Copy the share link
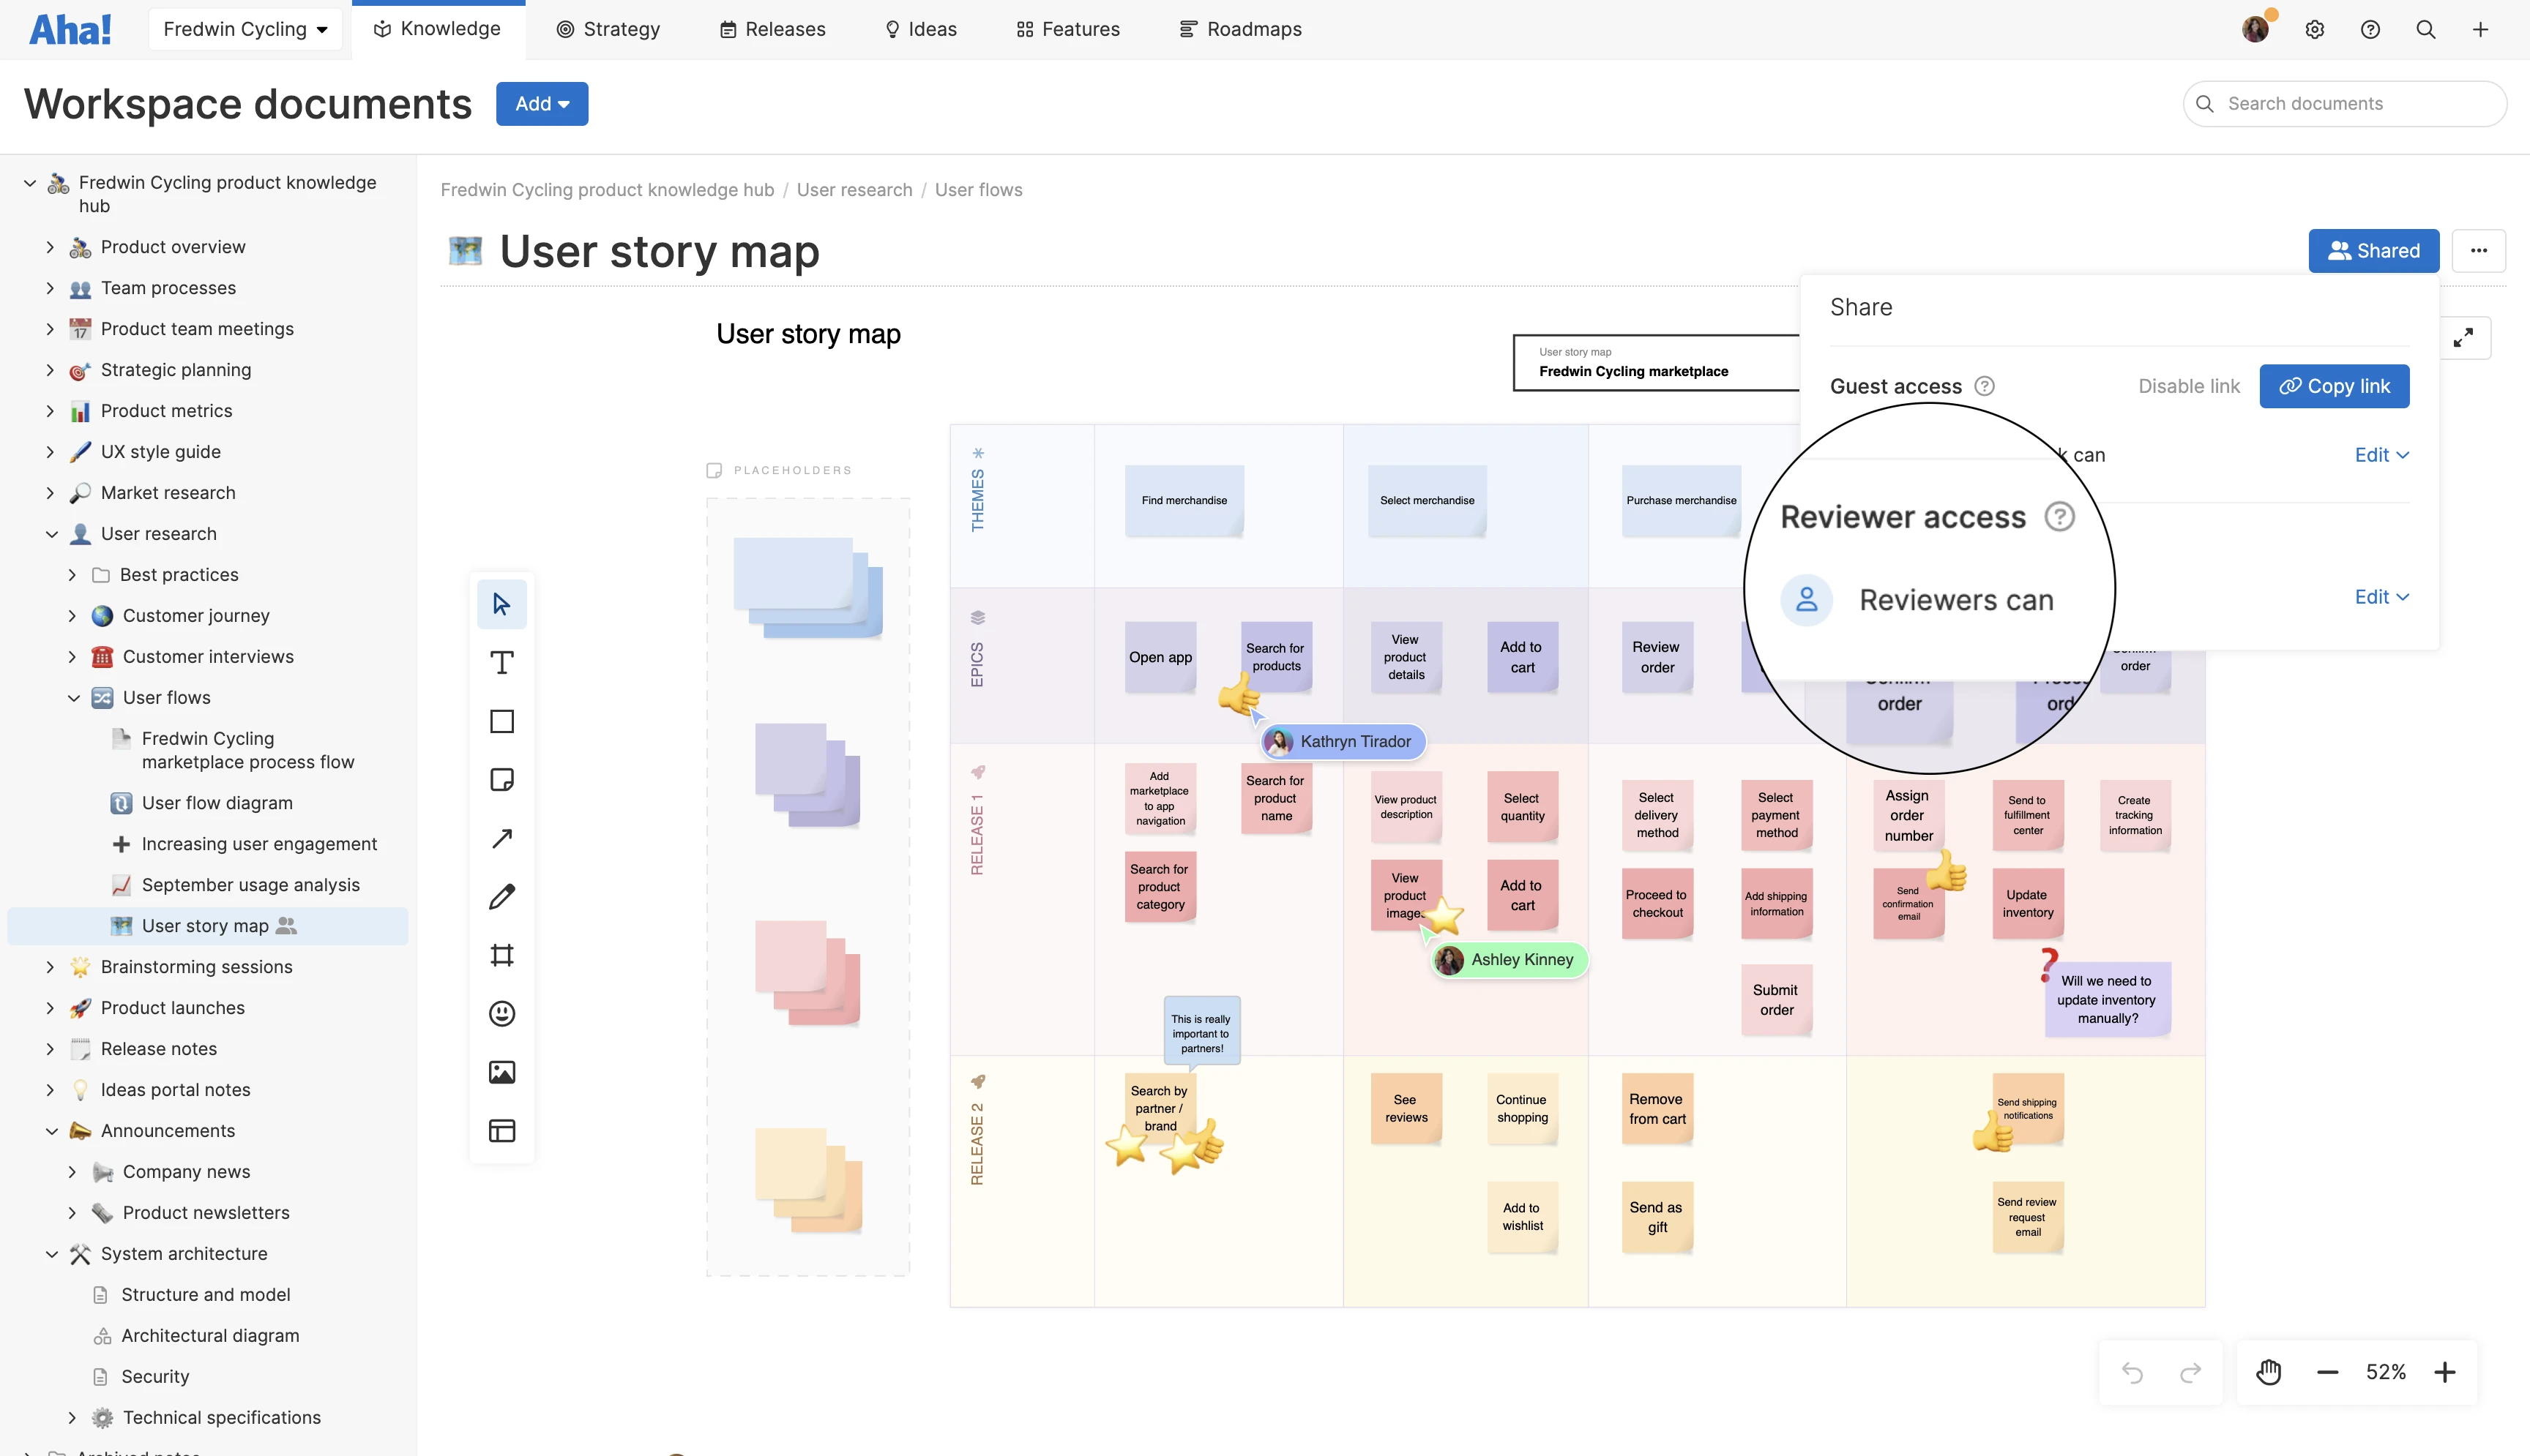2530x1456 pixels. coord(2334,386)
